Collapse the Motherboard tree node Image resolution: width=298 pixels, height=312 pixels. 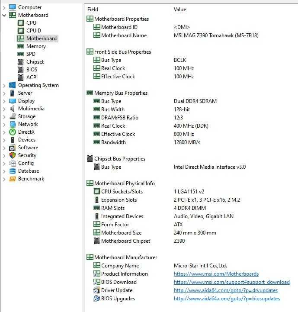(4, 15)
